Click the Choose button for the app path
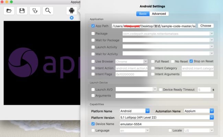Screen dimensions: 223x137 pos(206,26)
